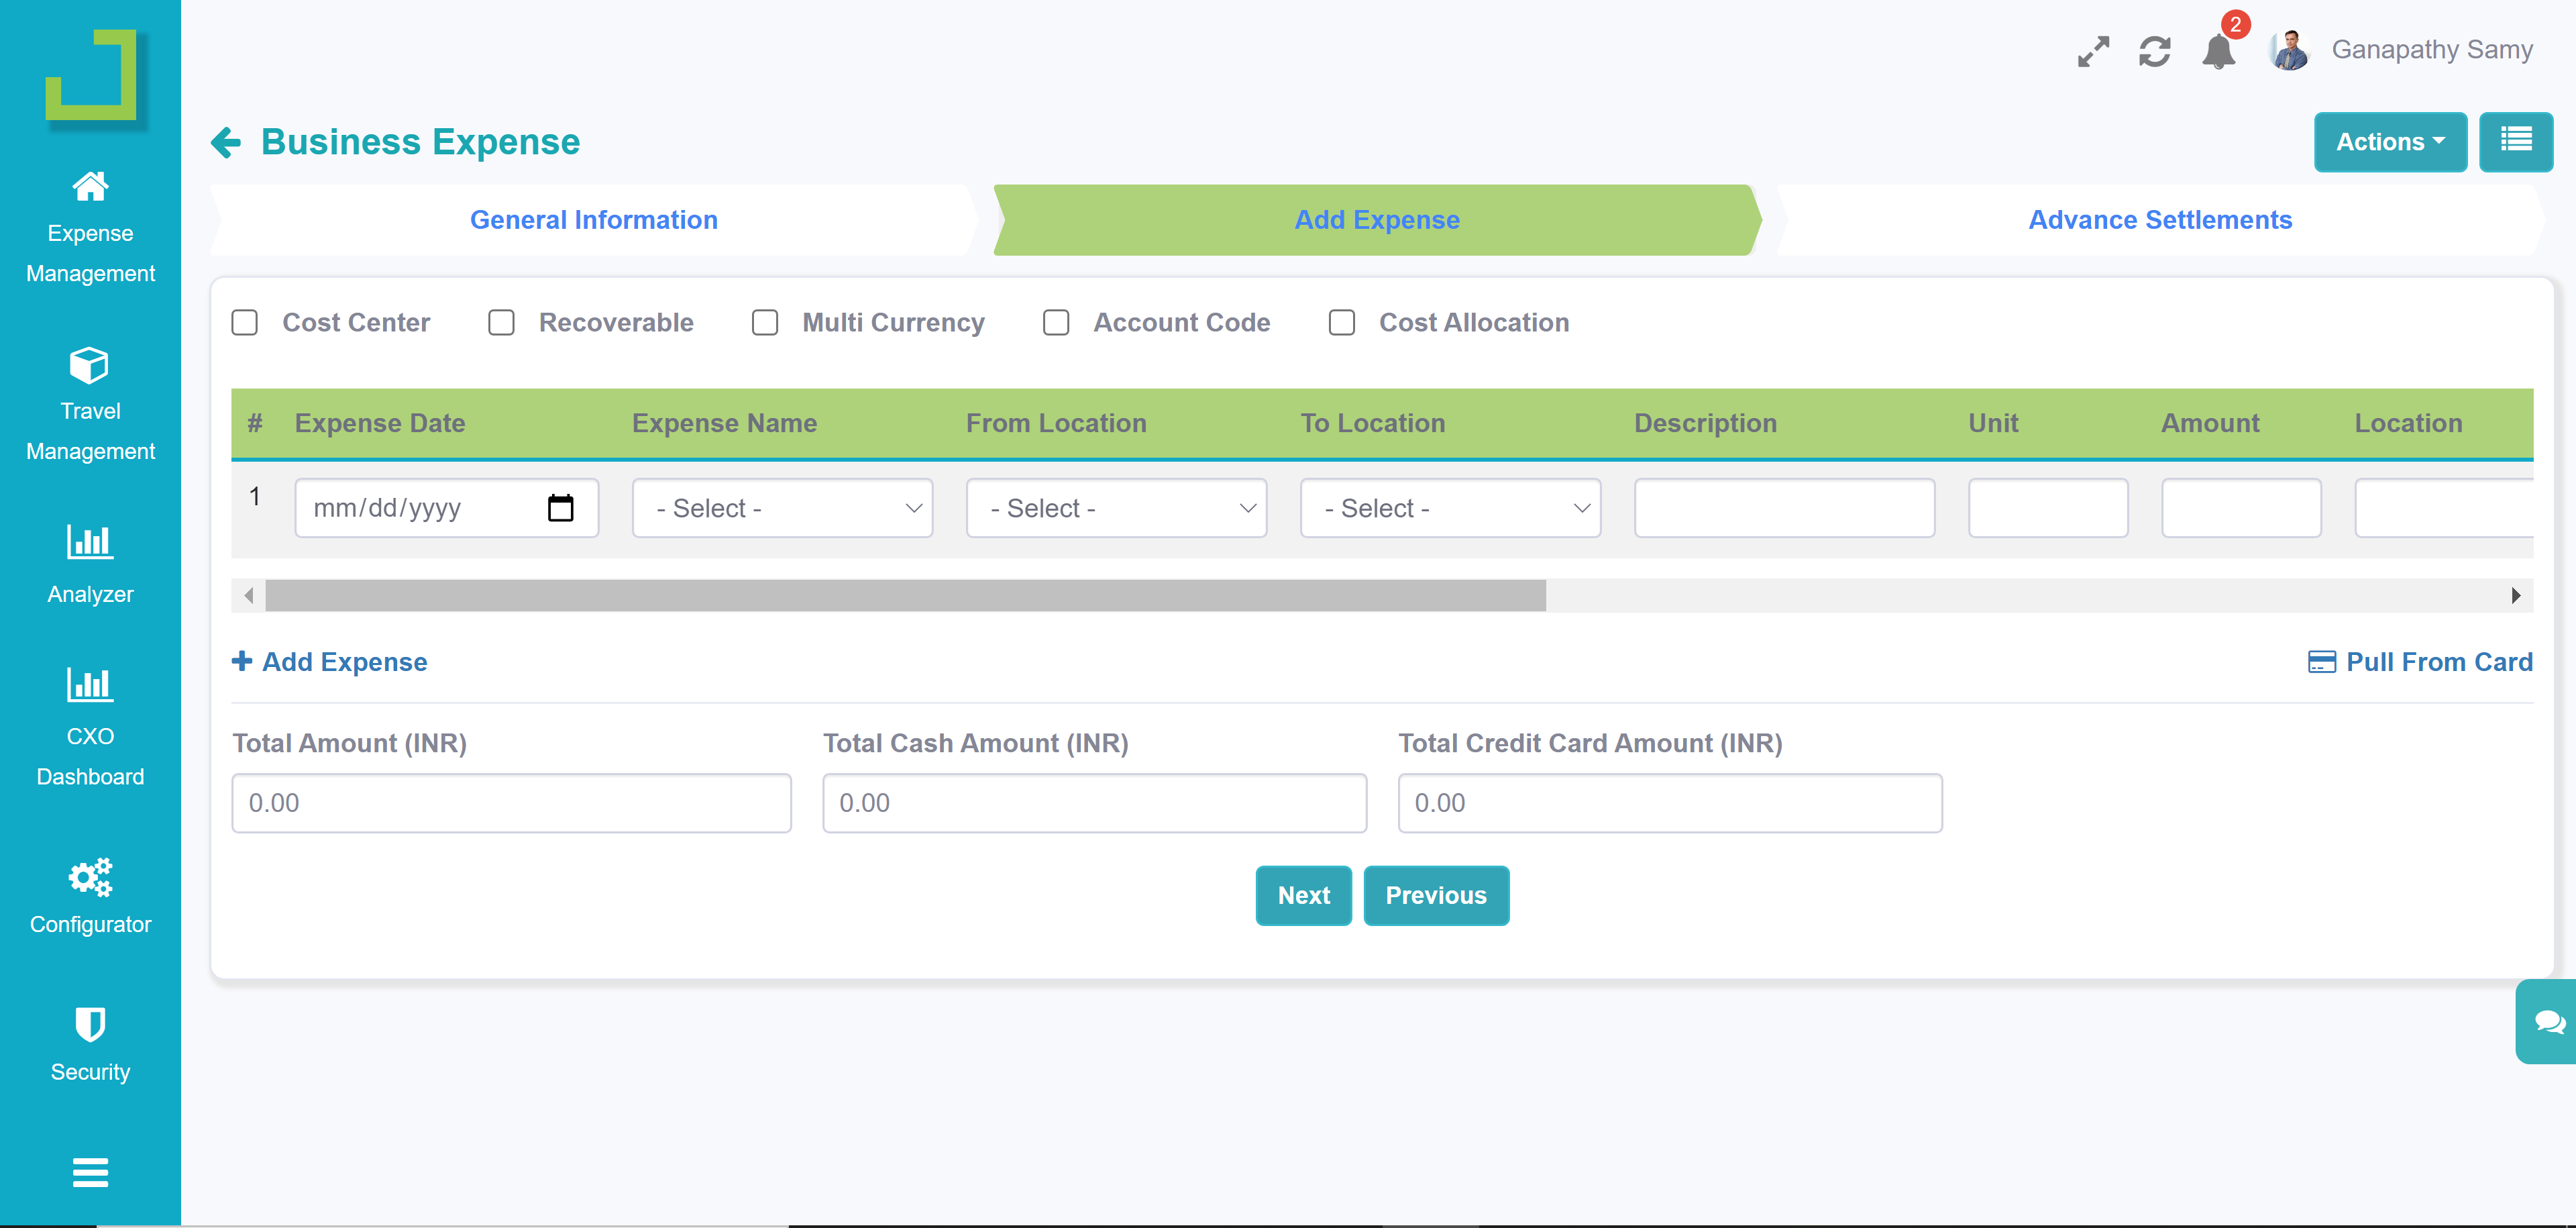Open the From Location dropdown

coord(1116,508)
